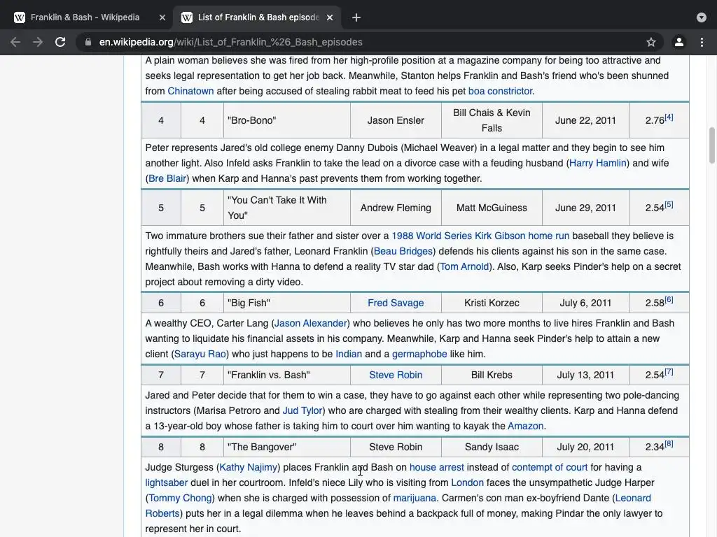Click the "Franklin vs. Bash" episode title

click(x=268, y=375)
